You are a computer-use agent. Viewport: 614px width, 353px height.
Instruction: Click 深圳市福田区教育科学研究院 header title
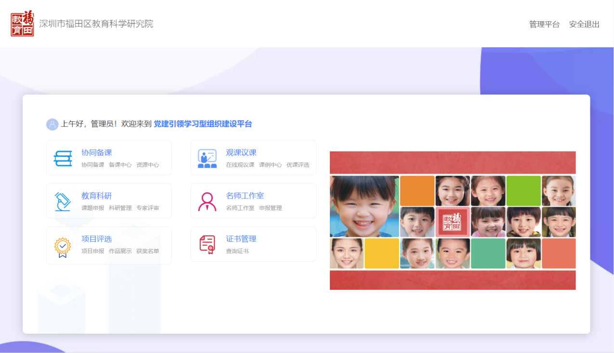pos(96,24)
